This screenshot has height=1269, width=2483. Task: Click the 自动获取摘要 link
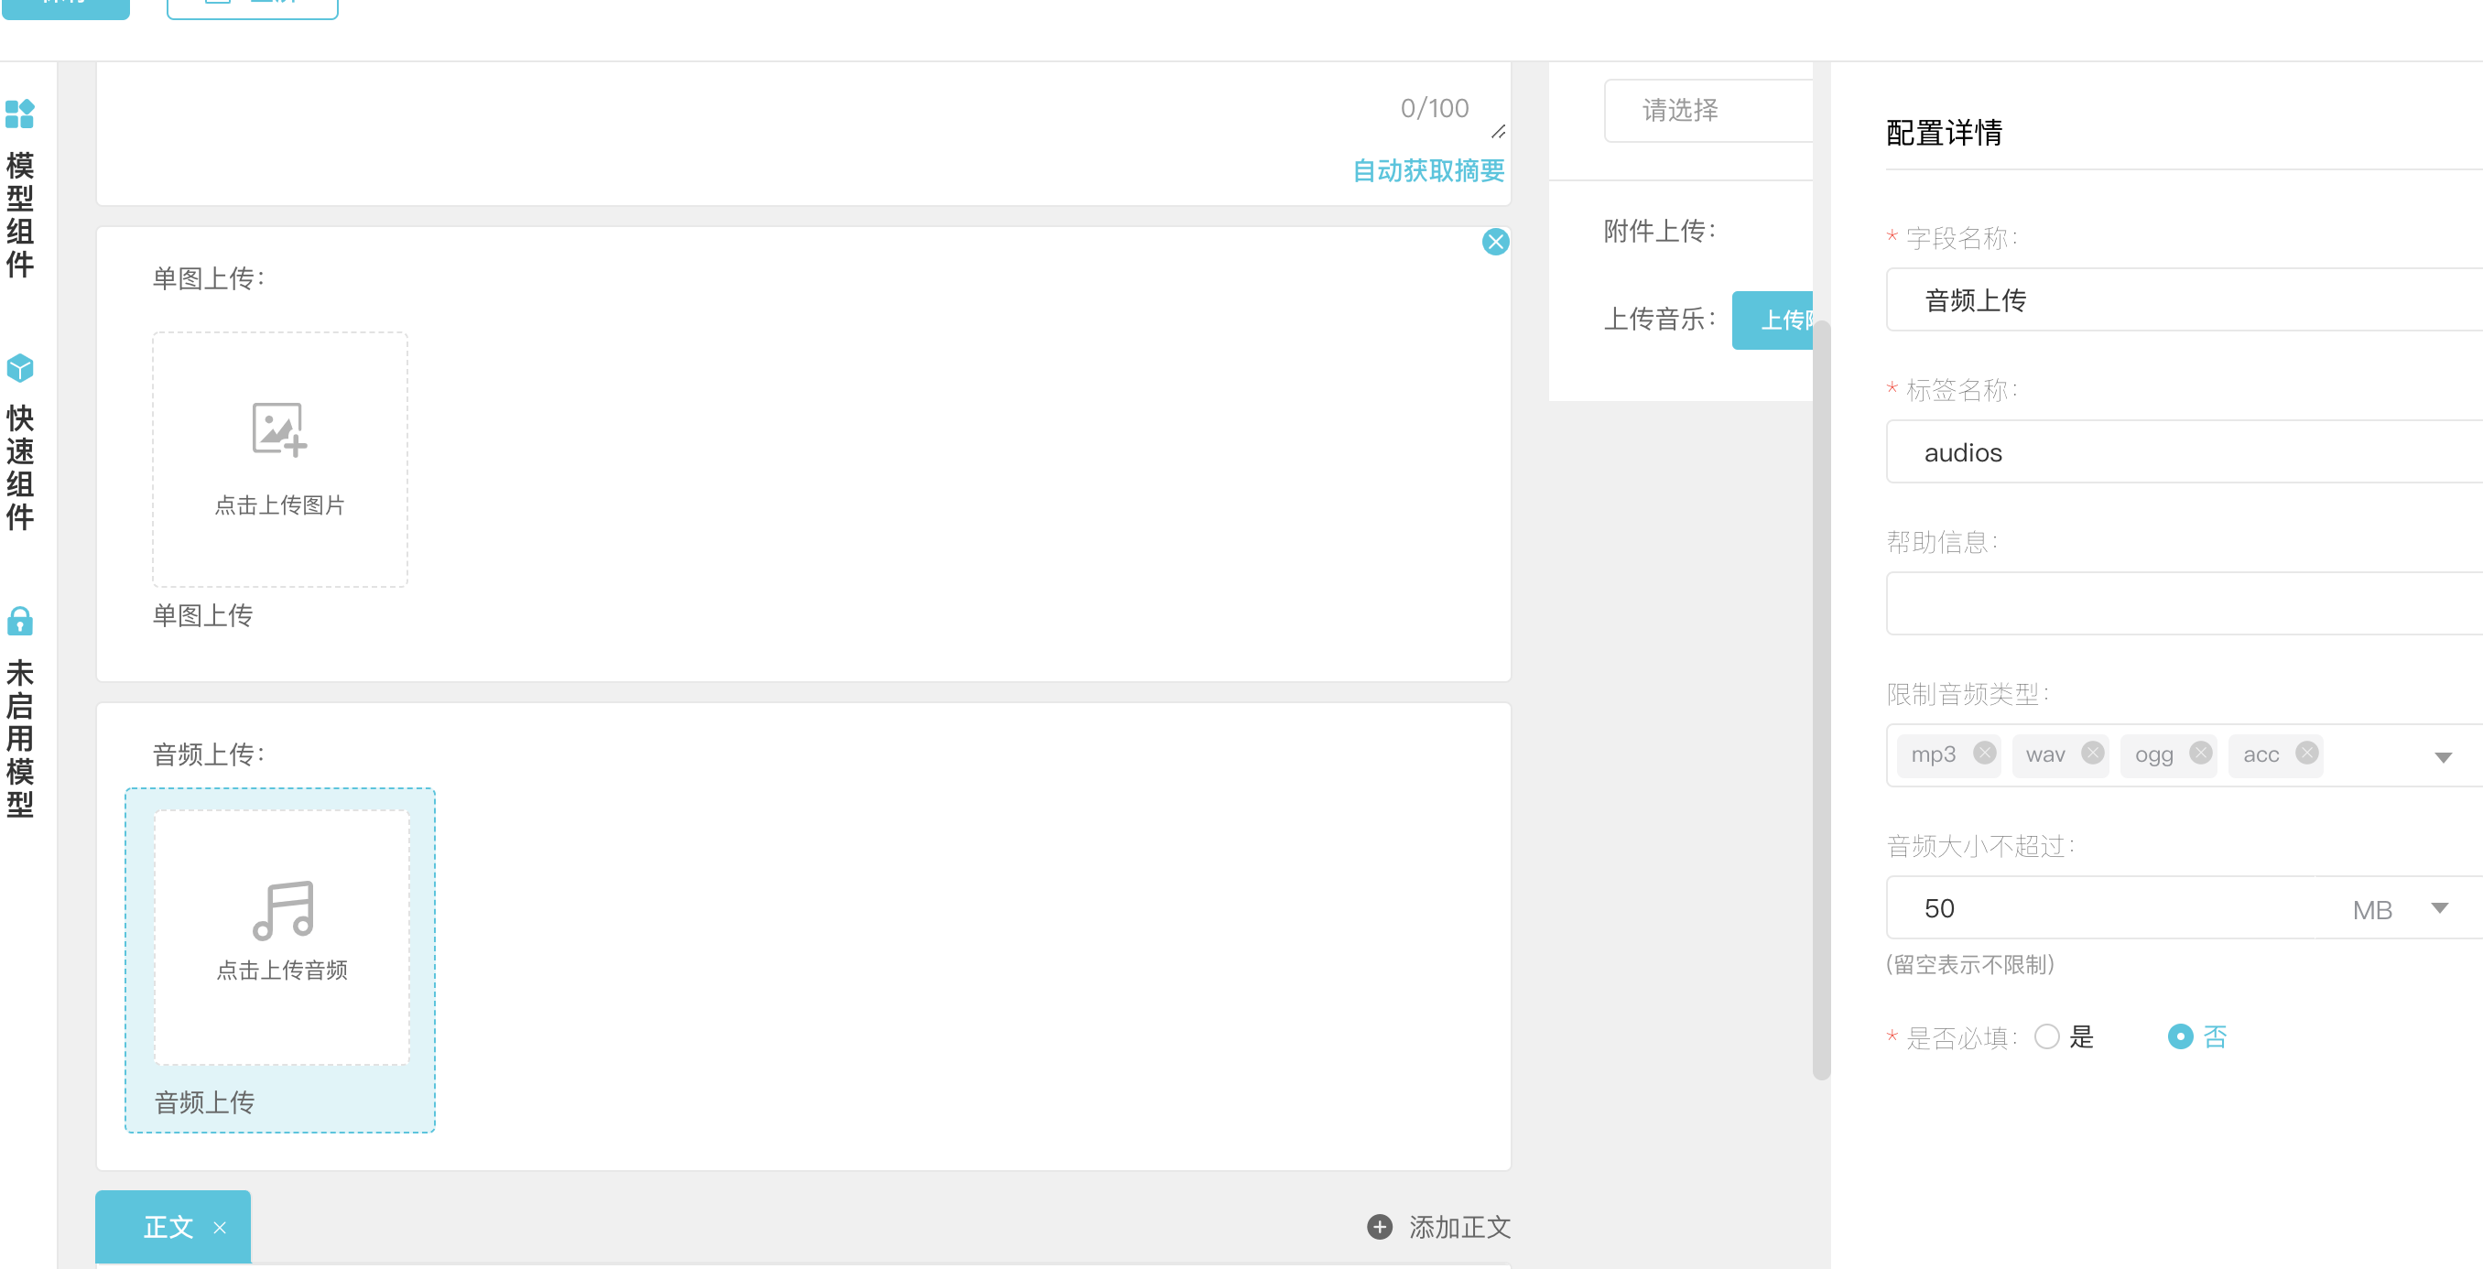tap(1427, 170)
